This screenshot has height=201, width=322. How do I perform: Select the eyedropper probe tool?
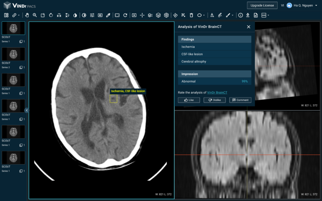click(x=108, y=15)
